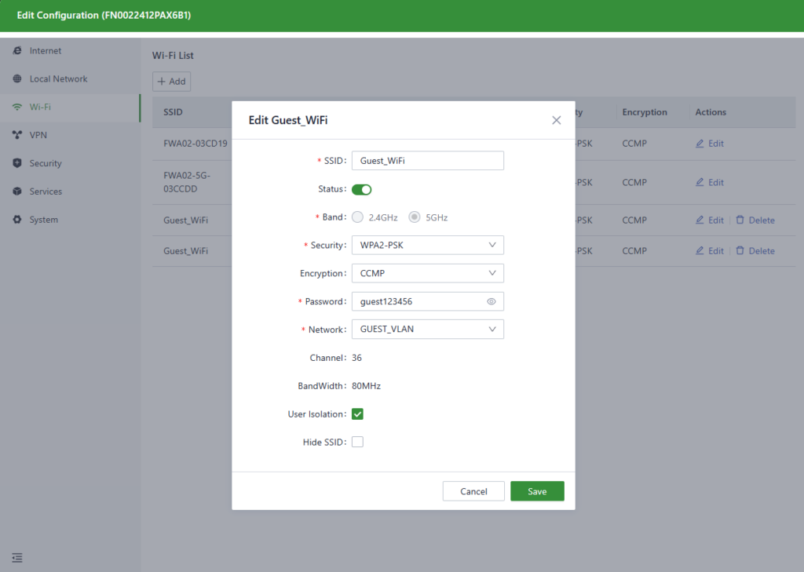Open the Wi-Fi menu item
The height and width of the screenshot is (572, 804).
point(41,107)
